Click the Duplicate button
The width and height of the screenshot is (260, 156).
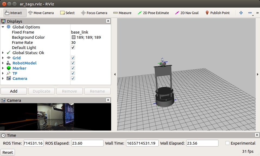41,91
